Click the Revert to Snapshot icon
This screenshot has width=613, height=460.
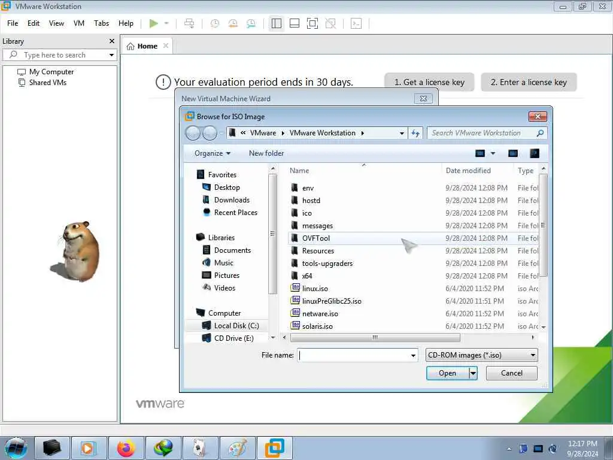click(x=233, y=23)
